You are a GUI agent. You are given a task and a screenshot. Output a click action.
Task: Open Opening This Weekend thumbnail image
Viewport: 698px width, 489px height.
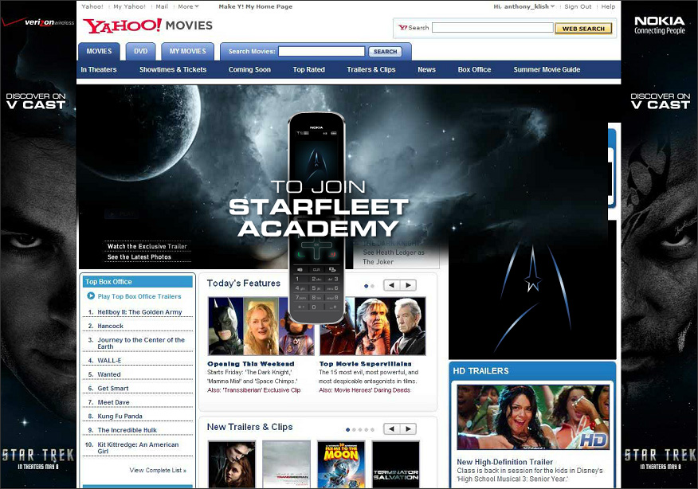click(261, 327)
